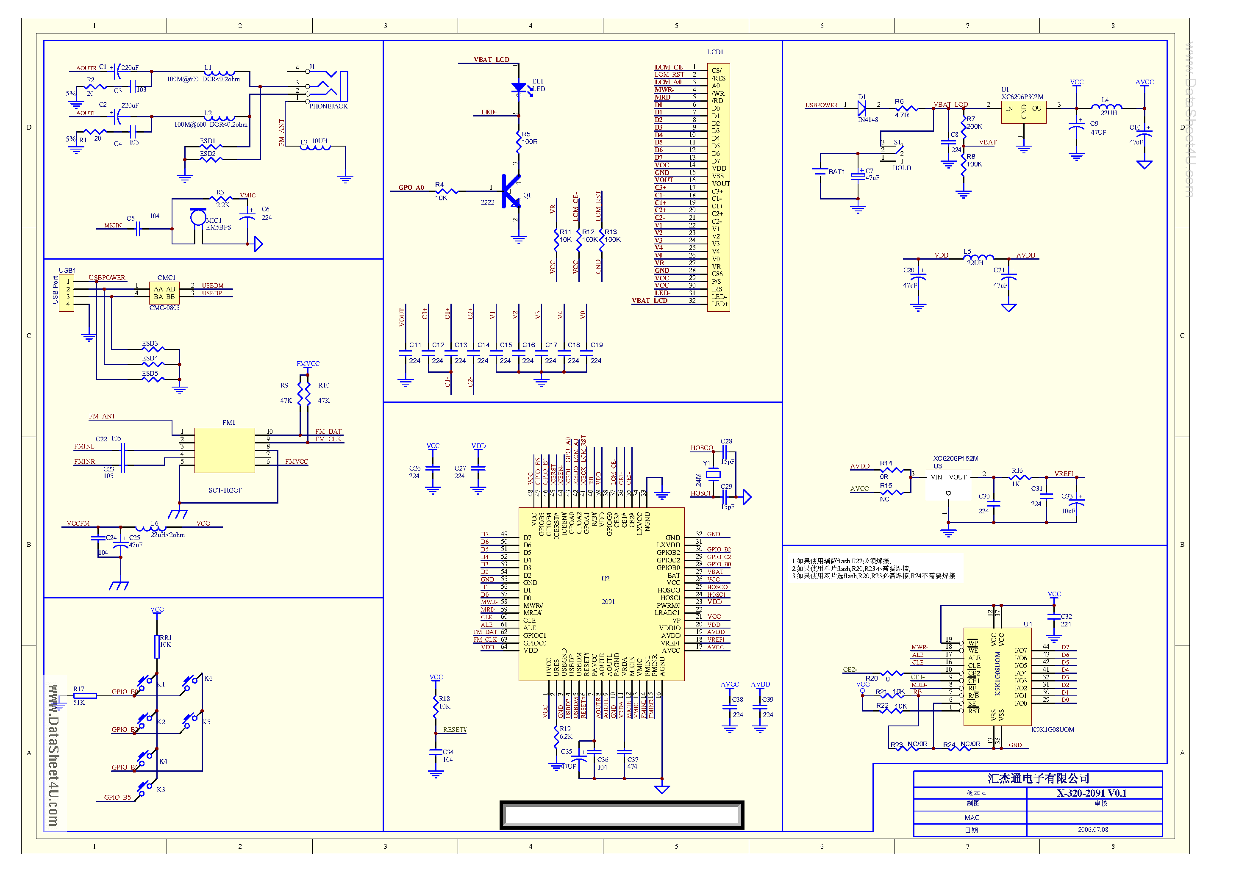1239x875 pixels.
Task: Click the L4 22UH inductor
Action: pos(1106,107)
